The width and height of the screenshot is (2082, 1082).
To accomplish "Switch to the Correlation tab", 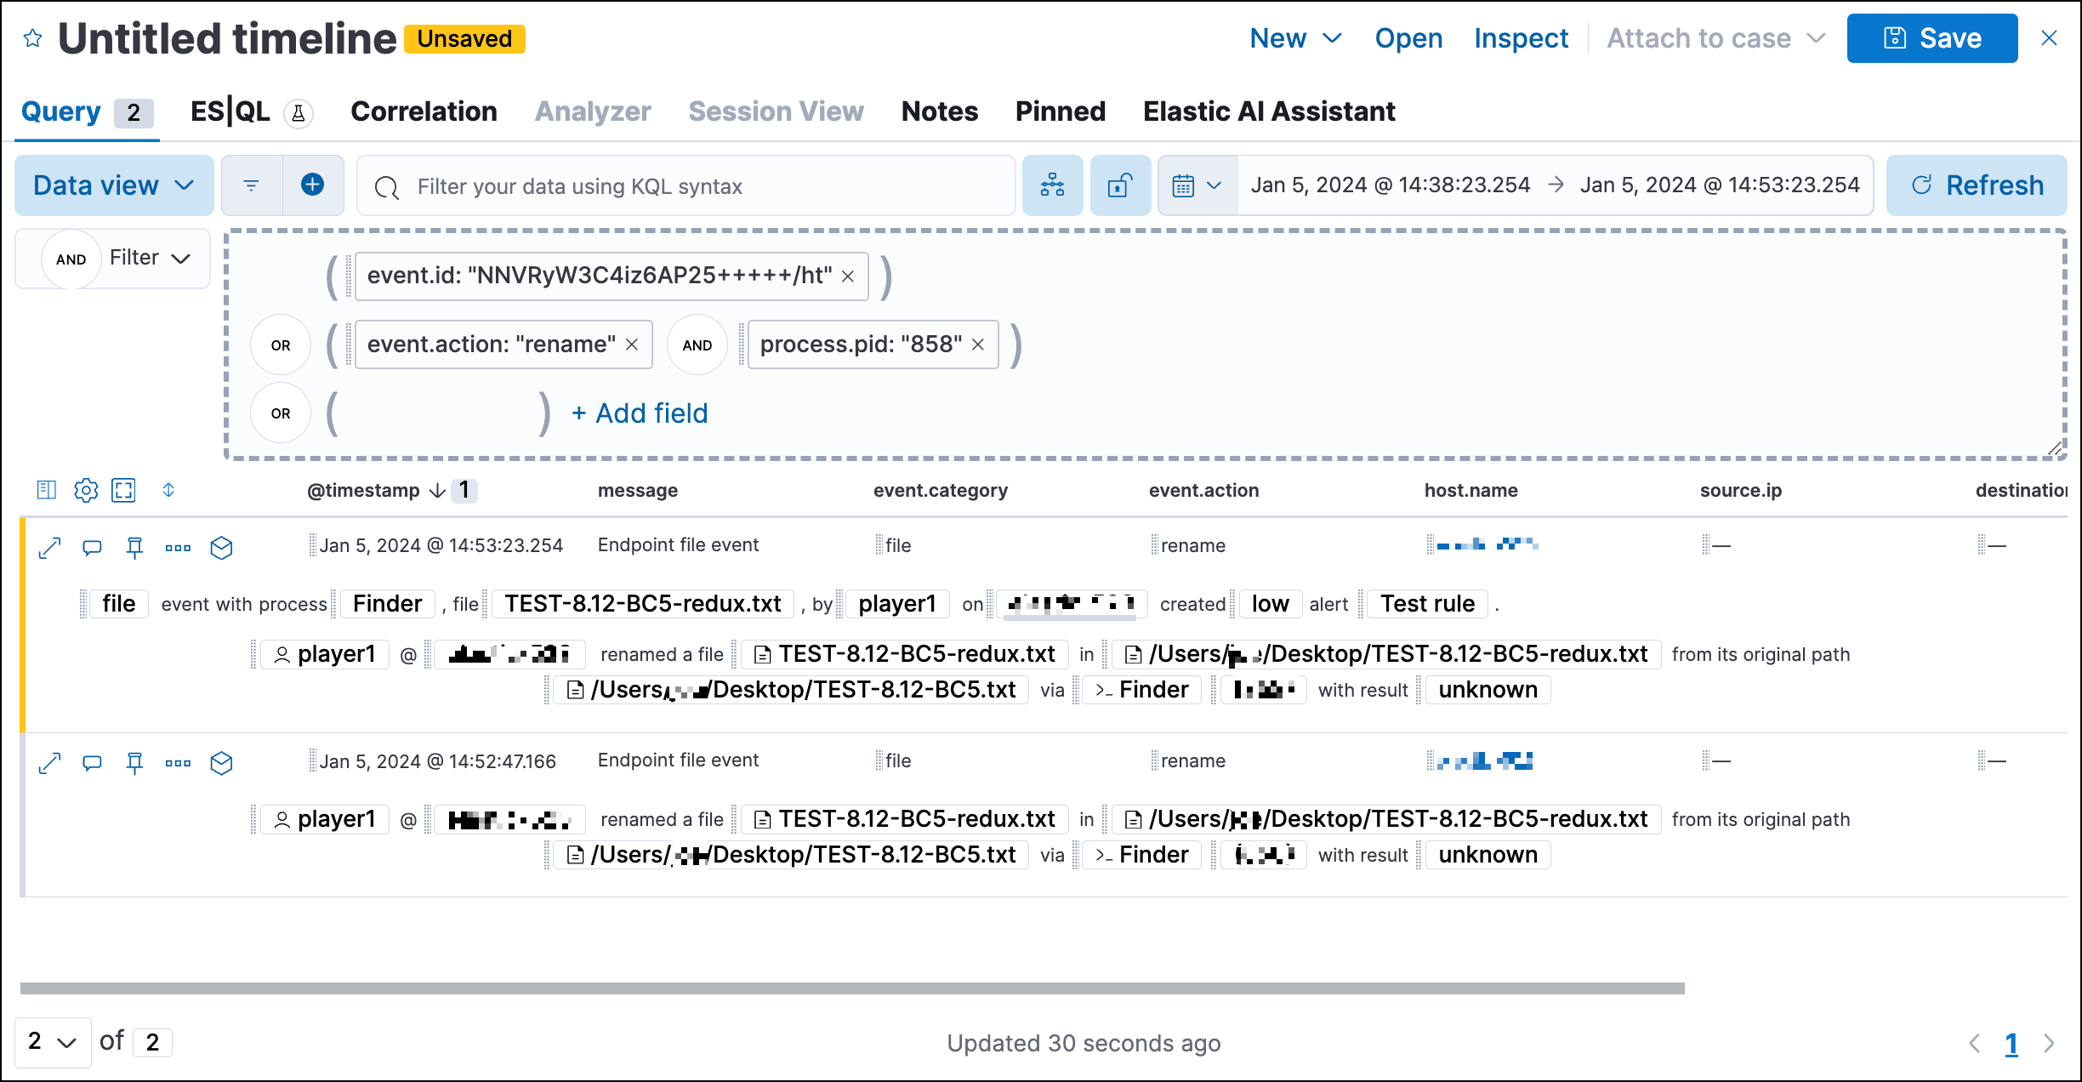I will tap(423, 110).
